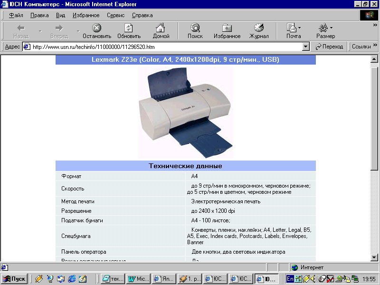Open the Файл menu
This screenshot has height=285, width=380.
pyautogui.click(x=16, y=15)
